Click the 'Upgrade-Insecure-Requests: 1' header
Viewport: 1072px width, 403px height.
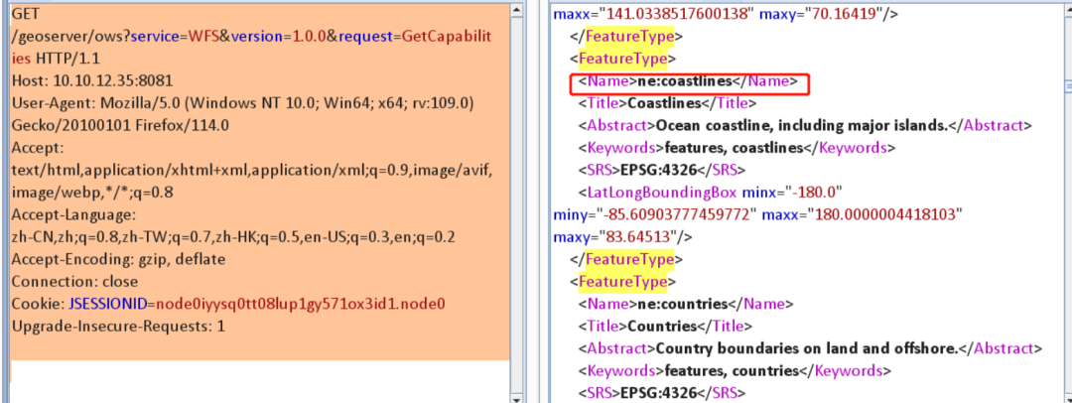point(118,327)
